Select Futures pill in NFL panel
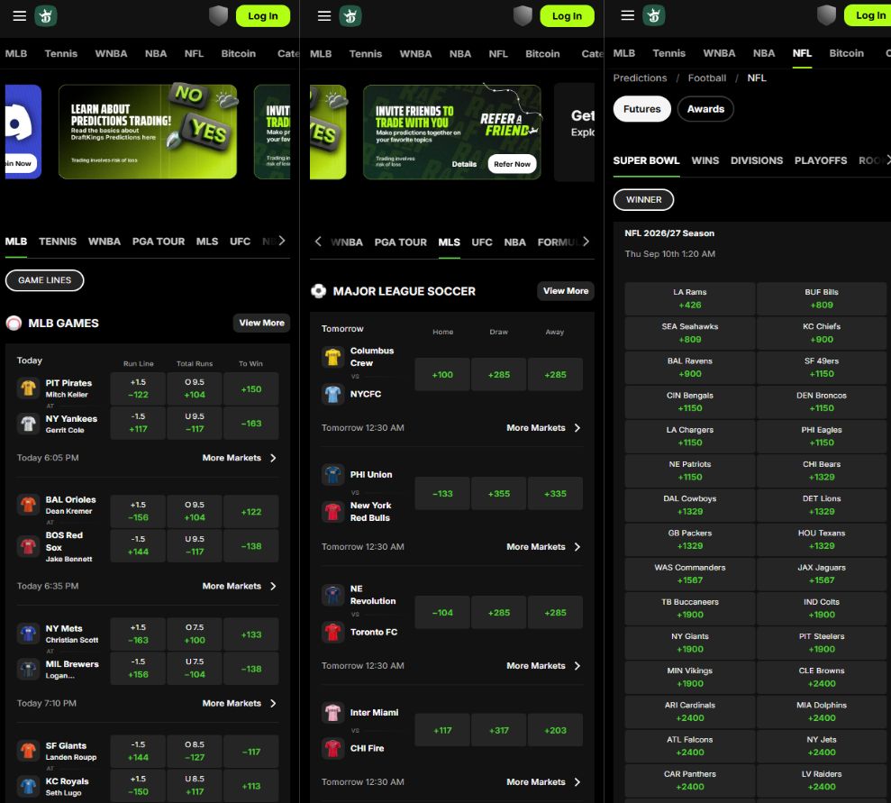The image size is (891, 803). click(x=641, y=109)
